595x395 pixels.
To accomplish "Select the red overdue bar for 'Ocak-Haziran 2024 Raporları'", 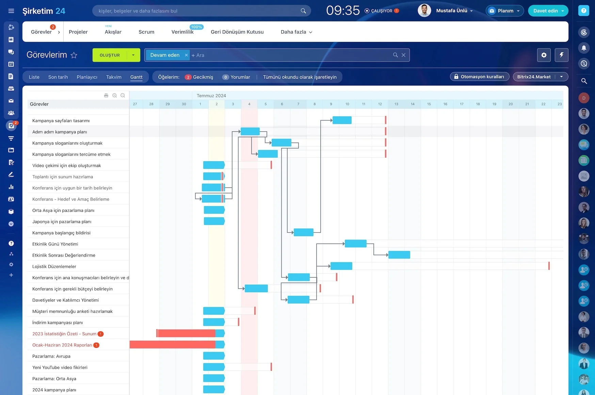I will point(173,345).
